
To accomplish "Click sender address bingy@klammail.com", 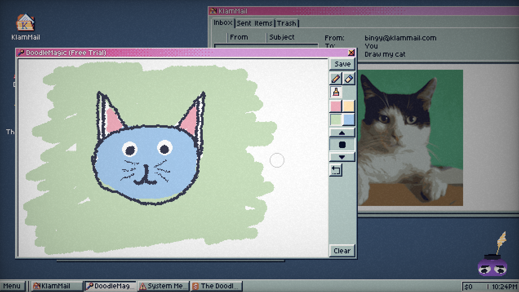I will click(400, 38).
